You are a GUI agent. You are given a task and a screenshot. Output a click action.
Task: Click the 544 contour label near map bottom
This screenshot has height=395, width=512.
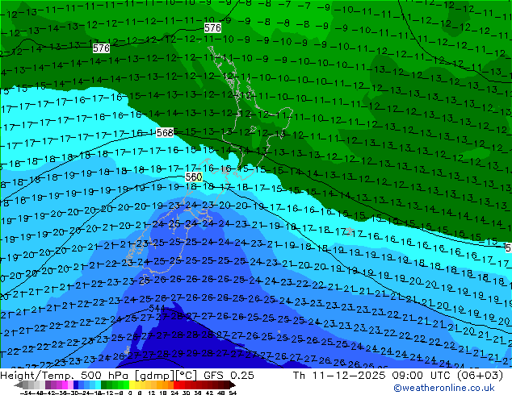[x=157, y=308]
